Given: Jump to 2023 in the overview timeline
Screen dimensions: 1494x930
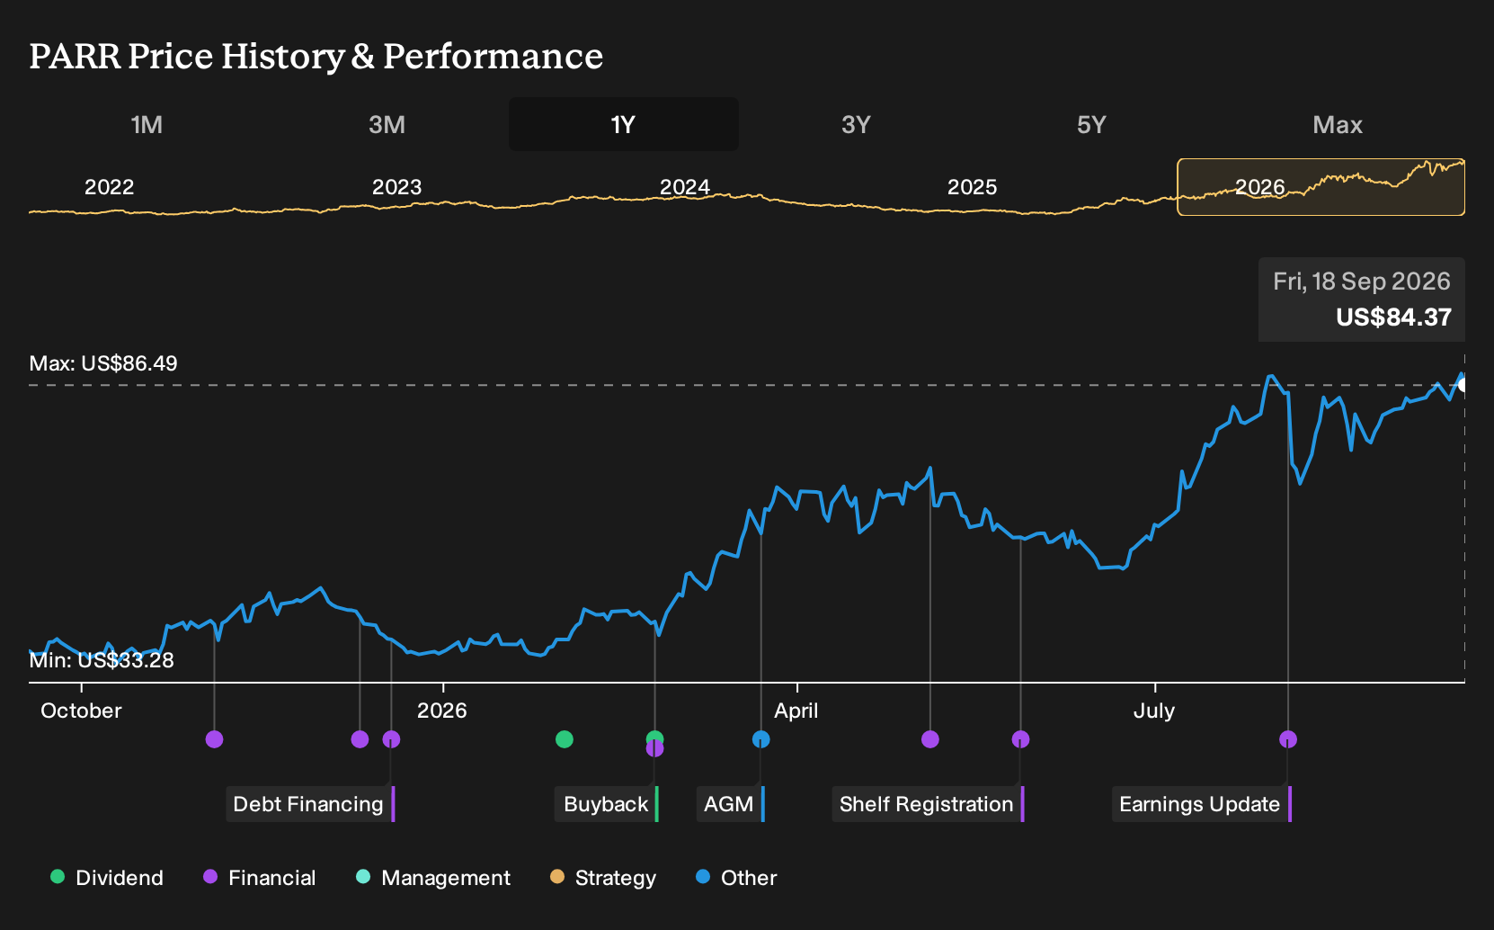Looking at the screenshot, I should 396,187.
